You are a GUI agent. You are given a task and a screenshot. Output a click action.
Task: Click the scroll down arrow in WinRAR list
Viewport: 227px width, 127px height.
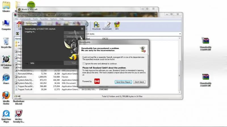[180, 92]
